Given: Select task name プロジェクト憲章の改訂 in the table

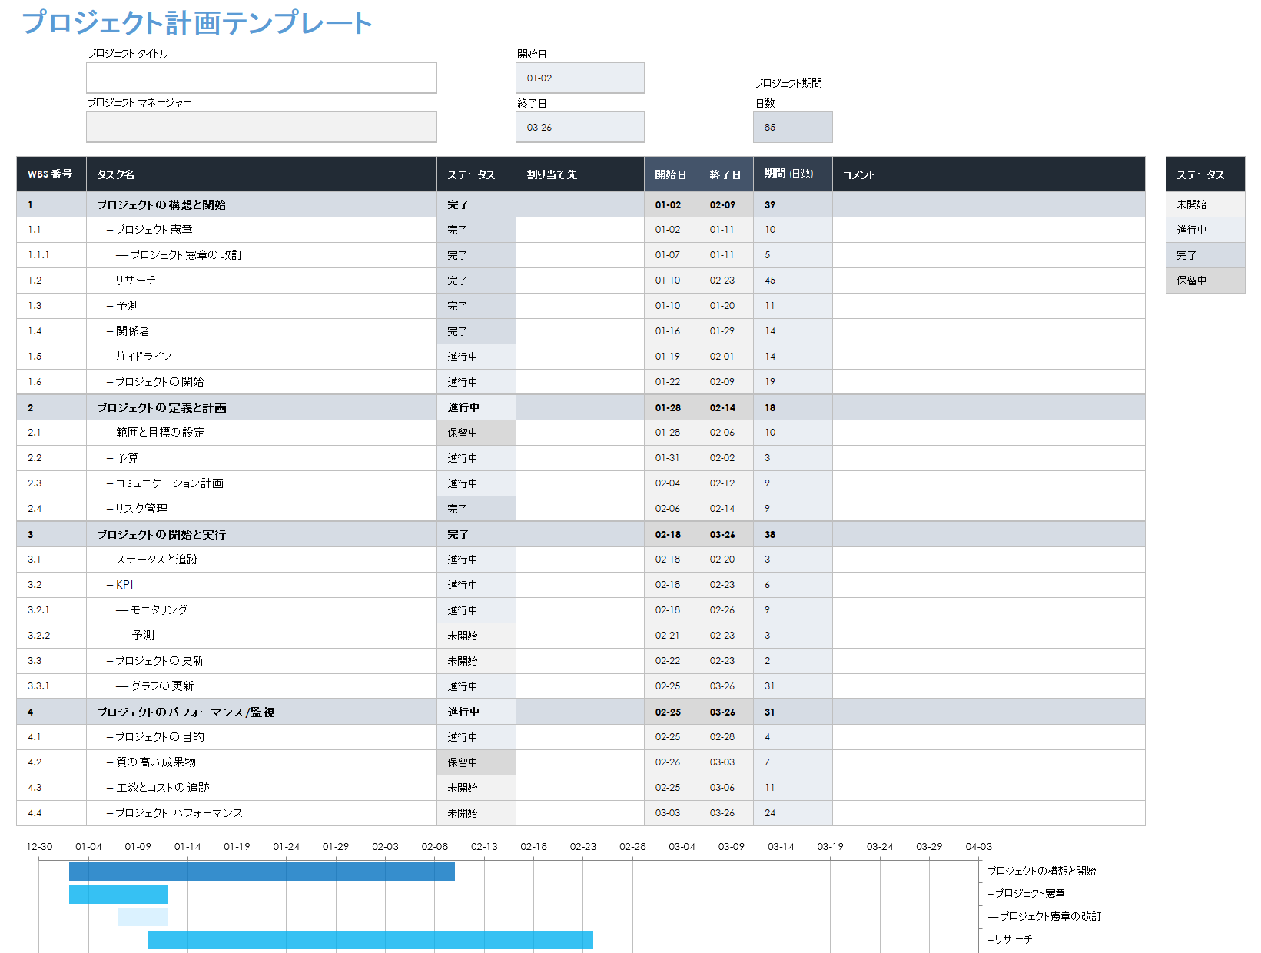Looking at the screenshot, I should click(186, 255).
